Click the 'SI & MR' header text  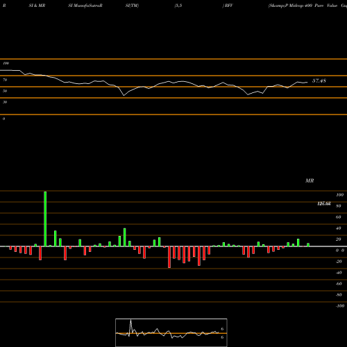click(37, 6)
